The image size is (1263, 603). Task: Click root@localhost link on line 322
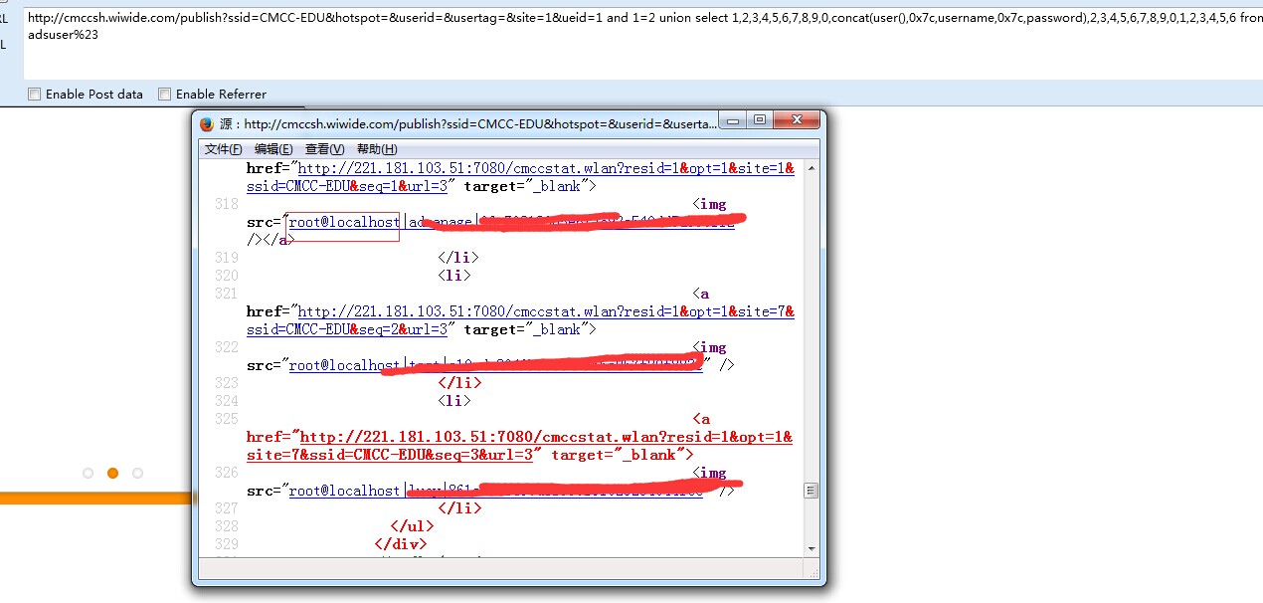click(345, 365)
